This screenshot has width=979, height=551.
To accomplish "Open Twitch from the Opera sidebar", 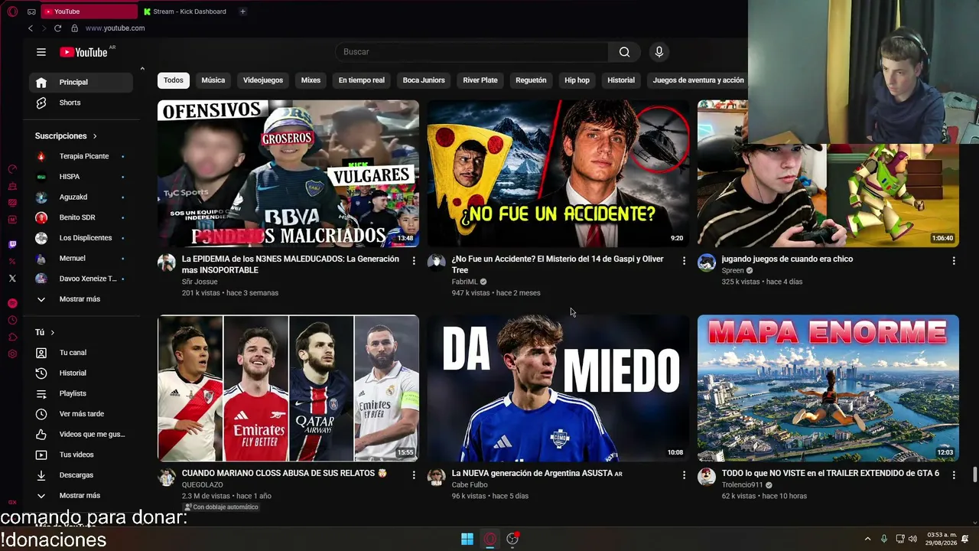I will coord(12,245).
